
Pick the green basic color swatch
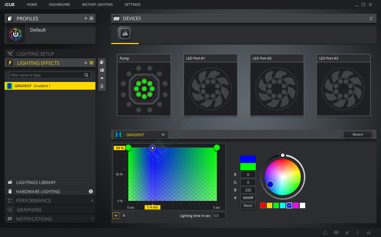point(276,205)
